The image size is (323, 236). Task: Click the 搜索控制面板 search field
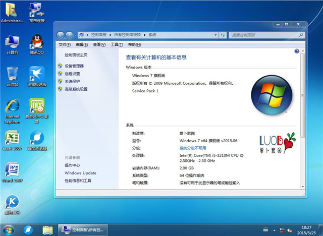(x=262, y=35)
